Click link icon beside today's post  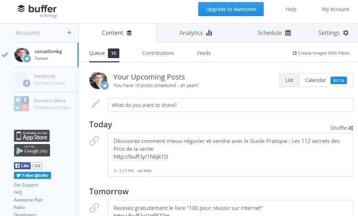(94, 140)
